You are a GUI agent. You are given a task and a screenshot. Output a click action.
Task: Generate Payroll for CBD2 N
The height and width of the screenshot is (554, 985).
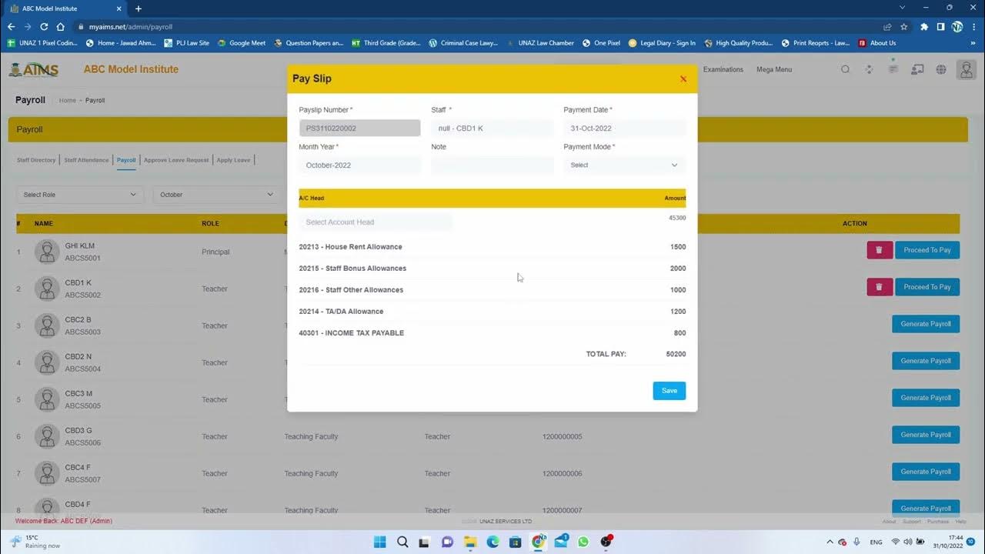coord(926,361)
